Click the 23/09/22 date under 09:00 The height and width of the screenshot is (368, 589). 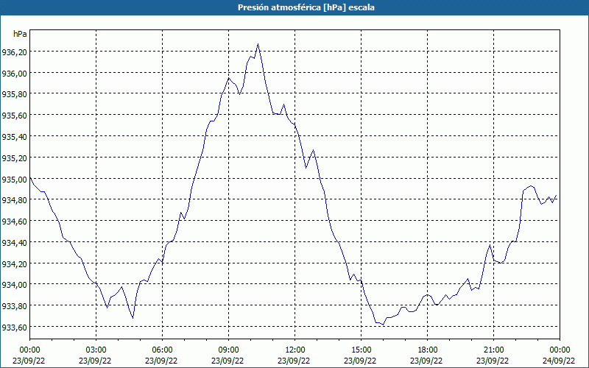(x=228, y=361)
